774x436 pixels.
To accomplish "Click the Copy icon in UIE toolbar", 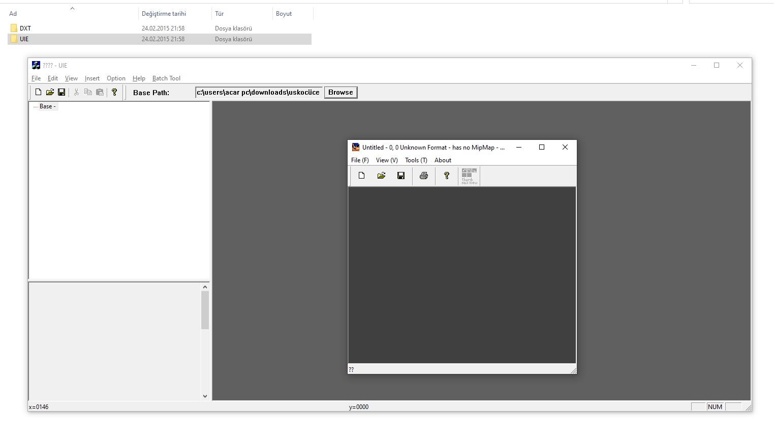I will (88, 92).
